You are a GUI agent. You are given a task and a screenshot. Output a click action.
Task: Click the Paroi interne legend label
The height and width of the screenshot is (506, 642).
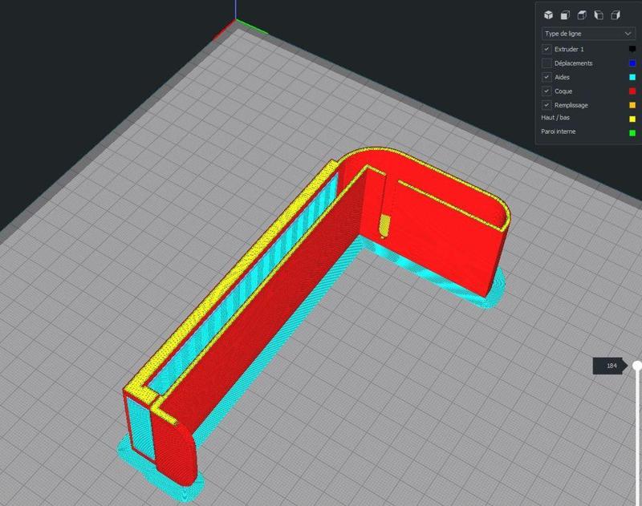[558, 132]
